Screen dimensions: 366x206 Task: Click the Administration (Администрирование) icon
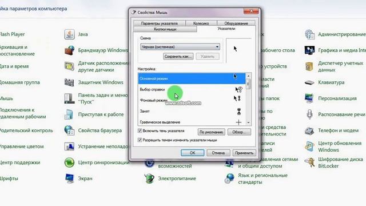coord(309,34)
